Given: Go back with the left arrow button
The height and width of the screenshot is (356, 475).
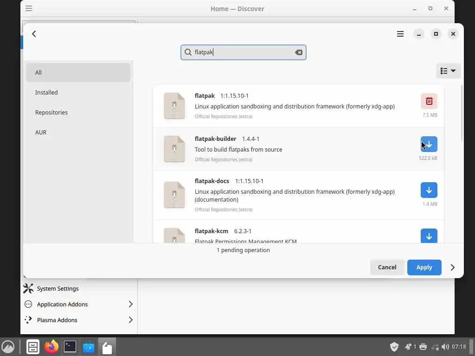Looking at the screenshot, I should [x=34, y=34].
